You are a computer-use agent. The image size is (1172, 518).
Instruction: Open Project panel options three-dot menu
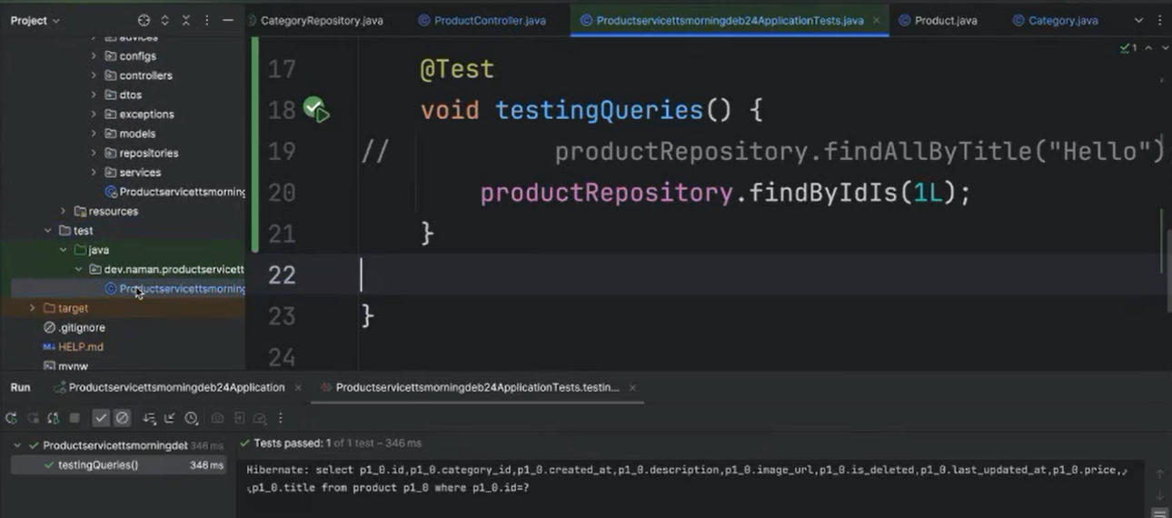207,20
